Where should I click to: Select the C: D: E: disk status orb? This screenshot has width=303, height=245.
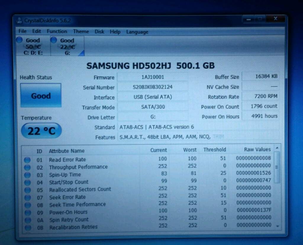point(20,40)
